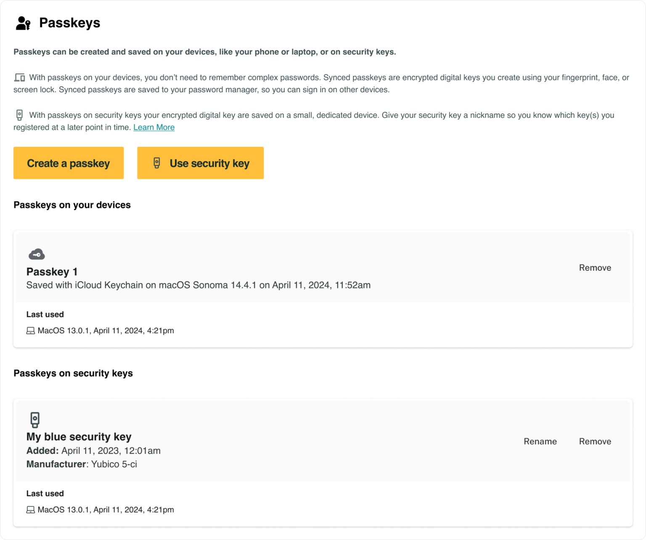Click the security key icon above My blue security key
Image resolution: width=646 pixels, height=540 pixels.
(35, 420)
